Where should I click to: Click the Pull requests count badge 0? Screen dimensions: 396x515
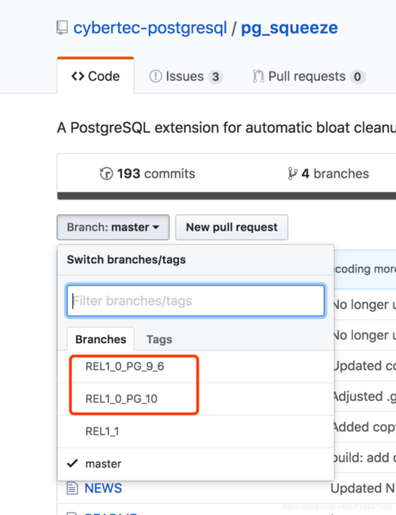[357, 77]
